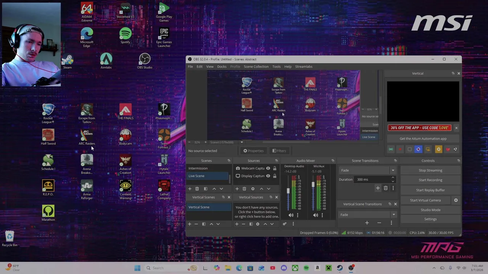This screenshot has height=274, width=488.
Task: Open source properties gear in Sources toolbar
Action: click(252, 188)
